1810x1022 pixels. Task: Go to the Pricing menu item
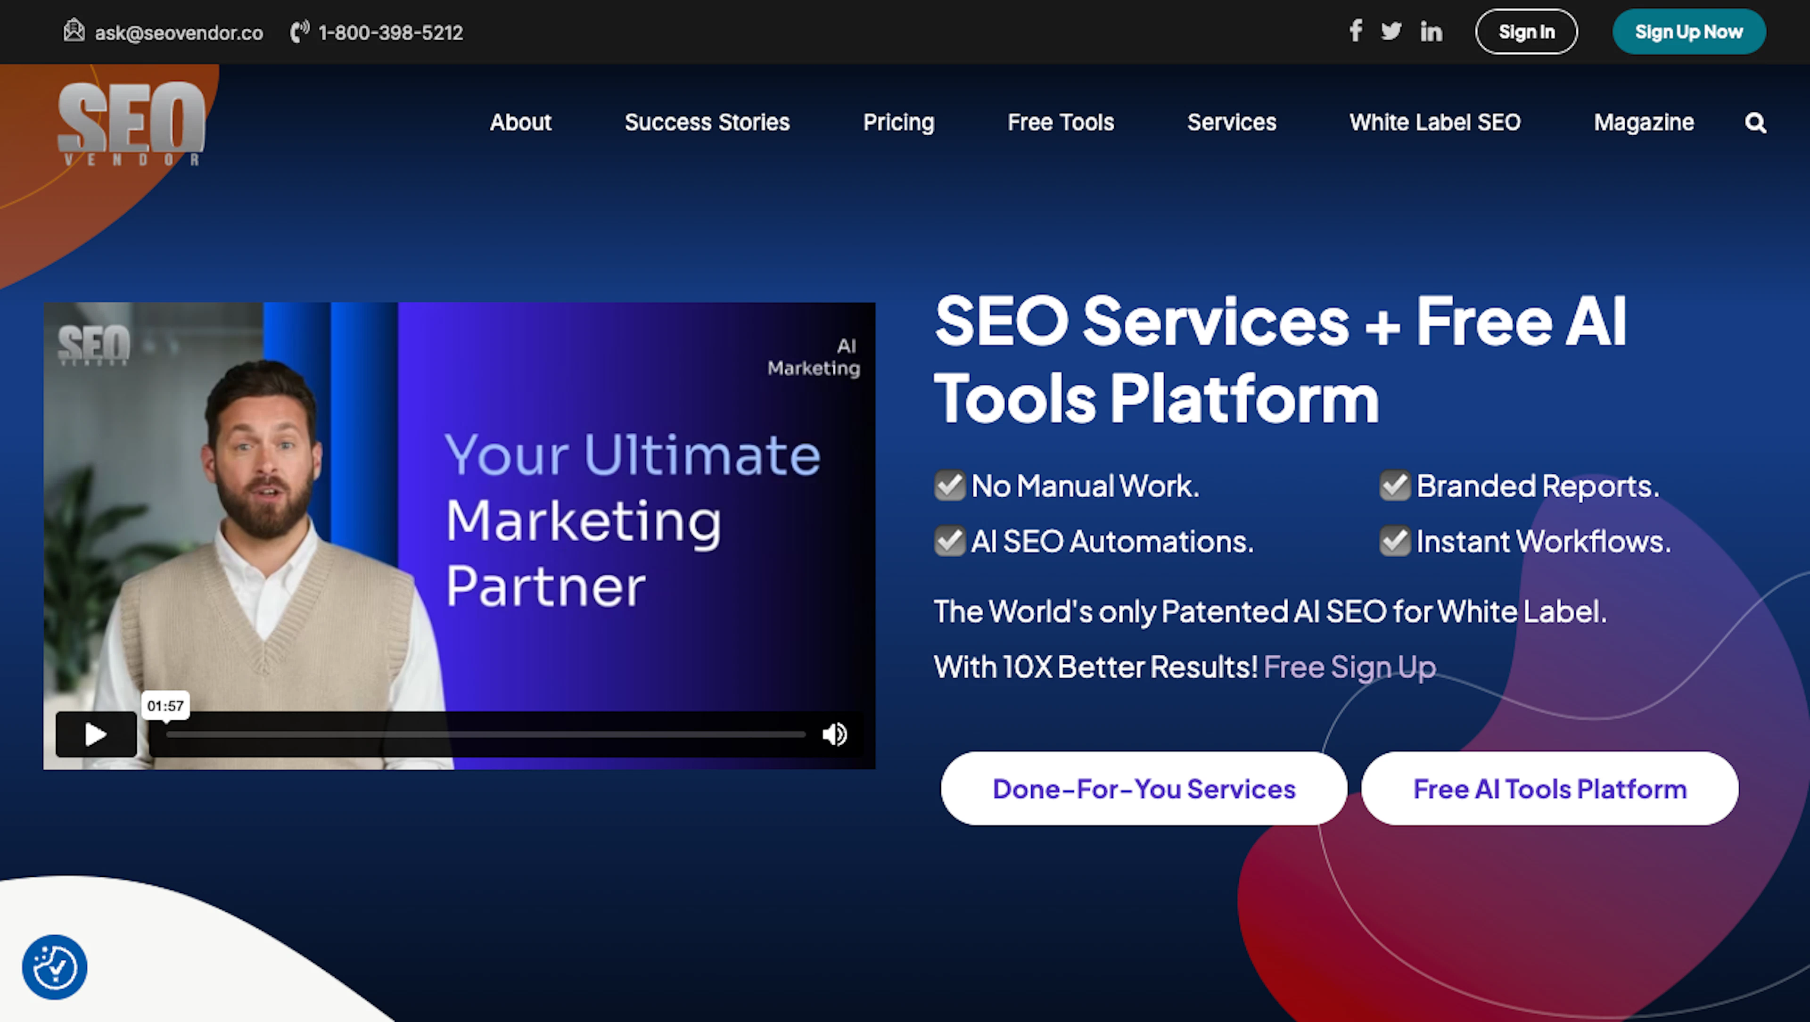[x=899, y=122]
